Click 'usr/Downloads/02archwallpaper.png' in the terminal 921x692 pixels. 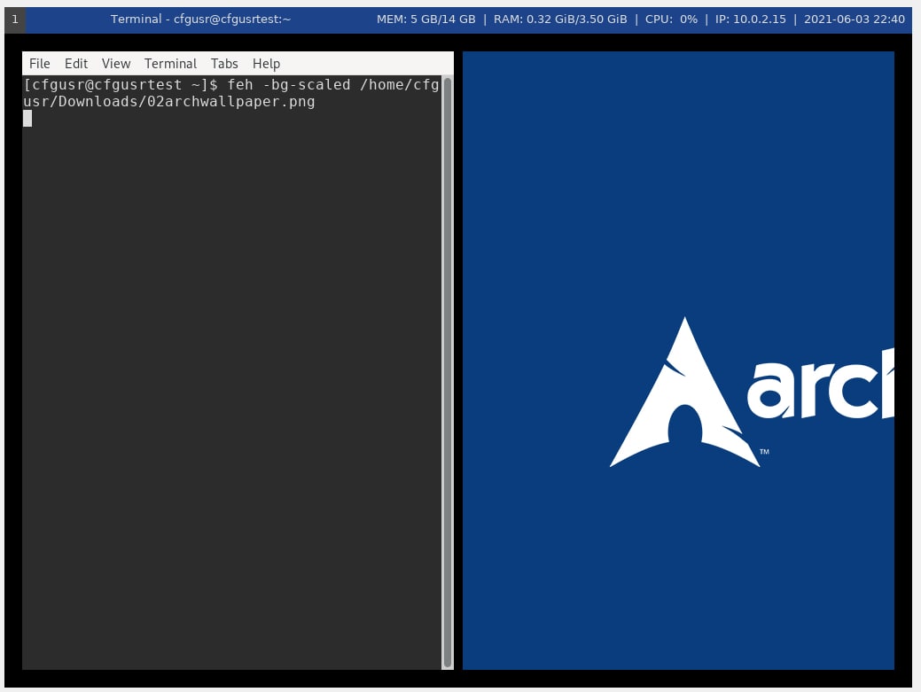coord(169,102)
